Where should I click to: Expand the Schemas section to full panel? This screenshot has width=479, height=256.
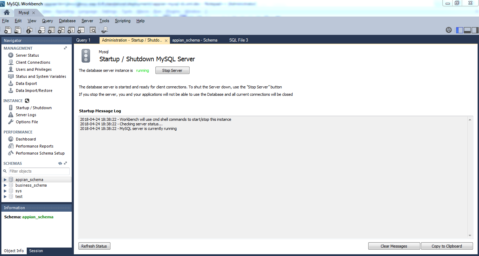[x=66, y=163]
